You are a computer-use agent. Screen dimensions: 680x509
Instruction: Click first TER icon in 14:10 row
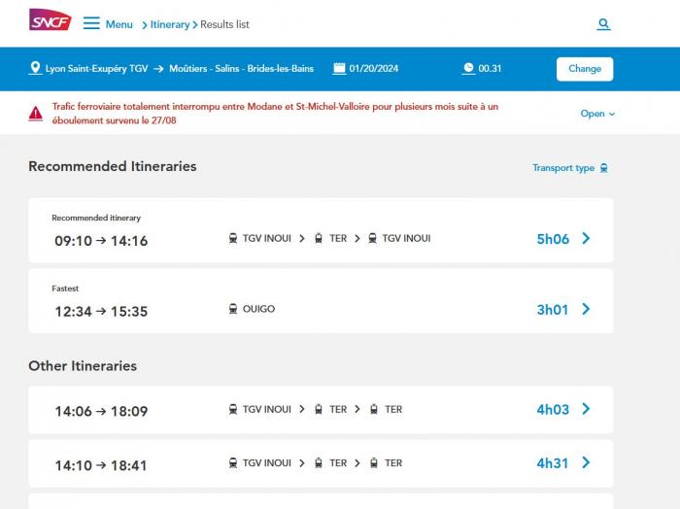319,462
